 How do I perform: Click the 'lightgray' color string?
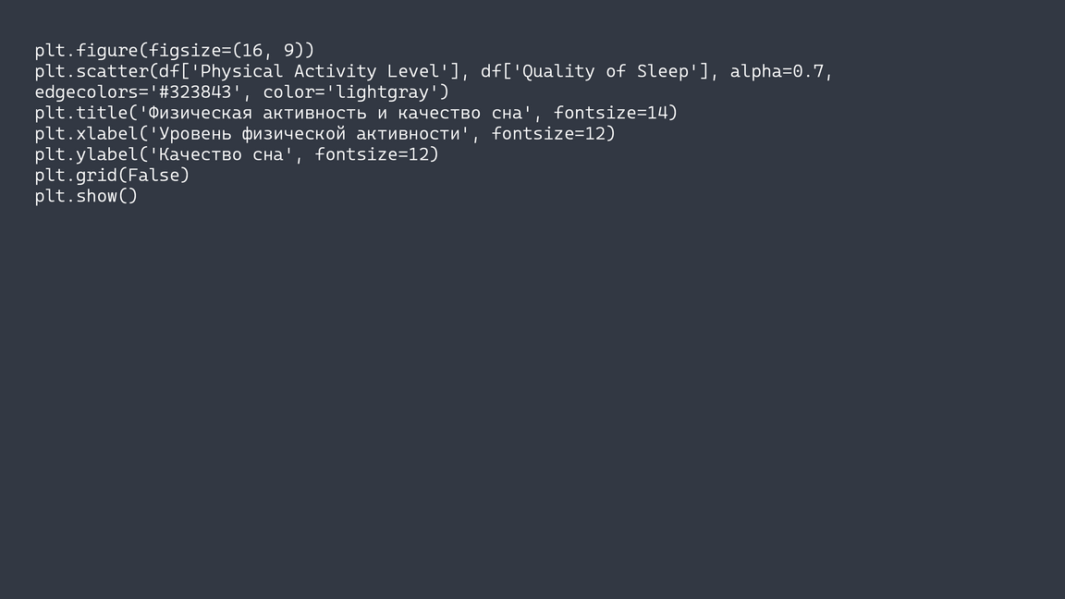382,92
